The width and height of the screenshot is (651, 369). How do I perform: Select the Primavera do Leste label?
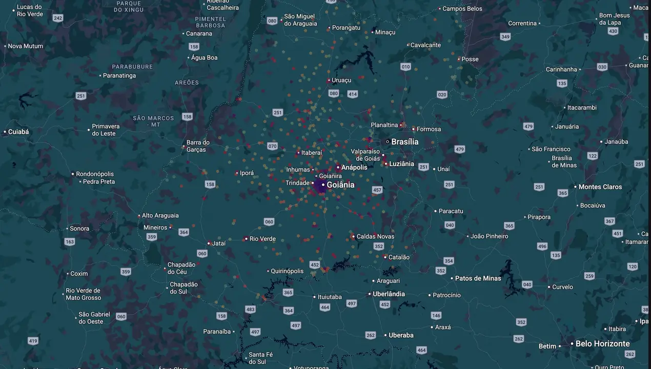(x=106, y=130)
